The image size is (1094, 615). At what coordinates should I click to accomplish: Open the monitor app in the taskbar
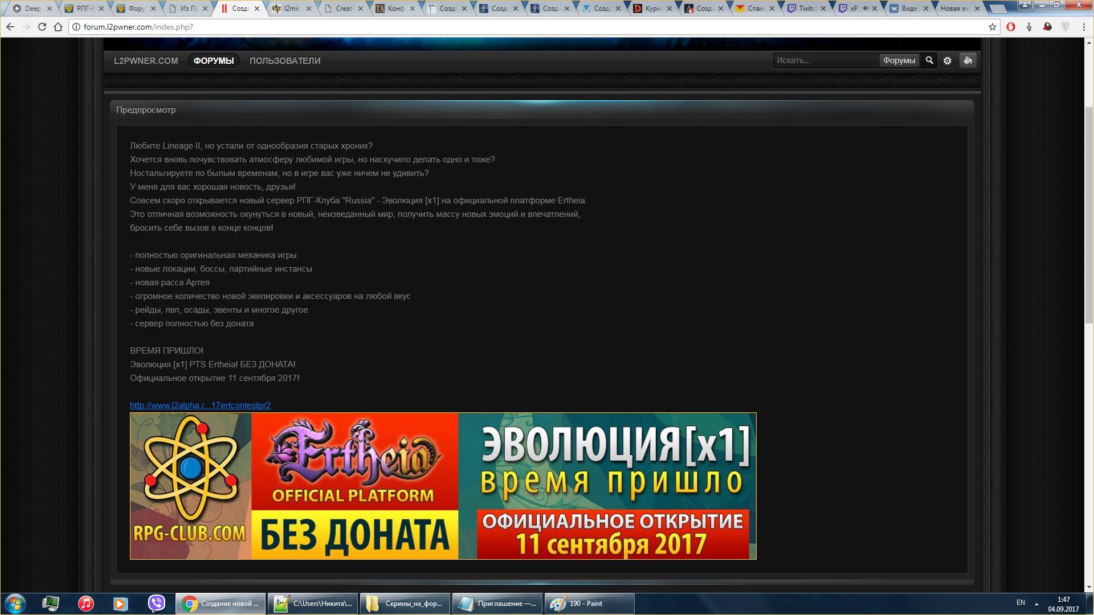51,604
